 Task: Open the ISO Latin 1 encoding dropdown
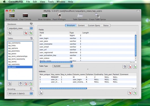point(20,93)
